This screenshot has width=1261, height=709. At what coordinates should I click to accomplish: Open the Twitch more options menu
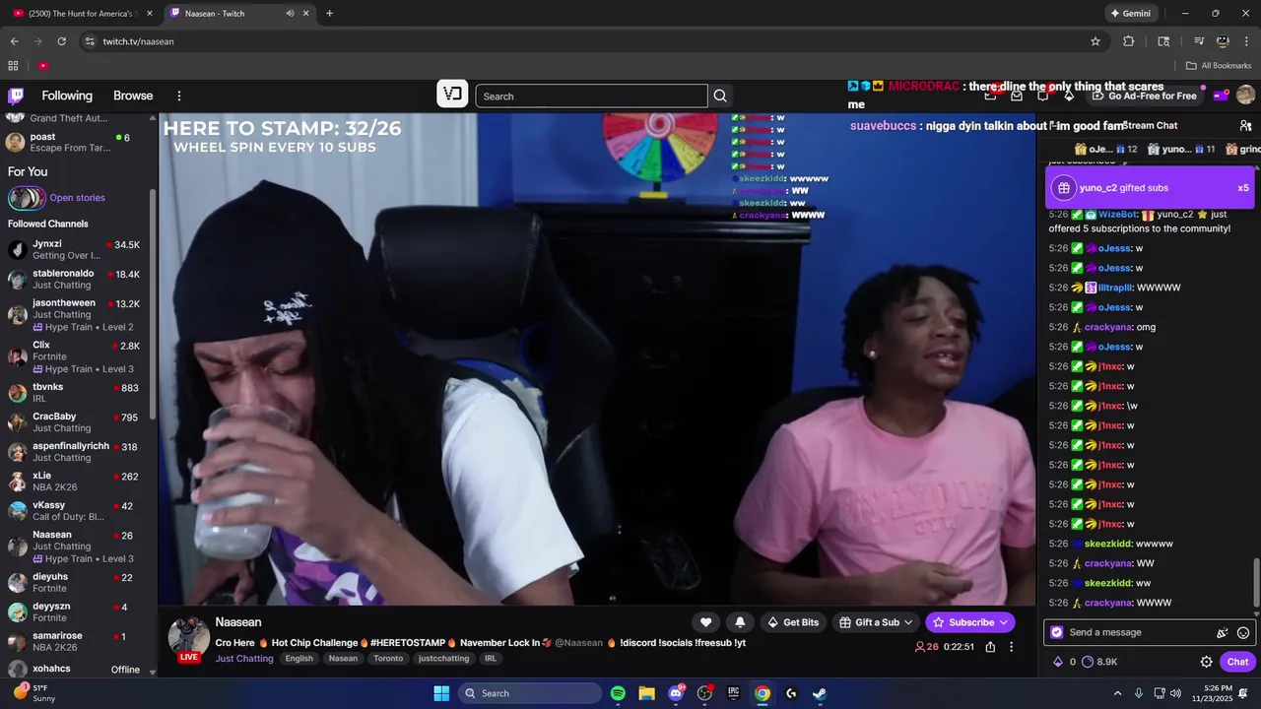179,96
